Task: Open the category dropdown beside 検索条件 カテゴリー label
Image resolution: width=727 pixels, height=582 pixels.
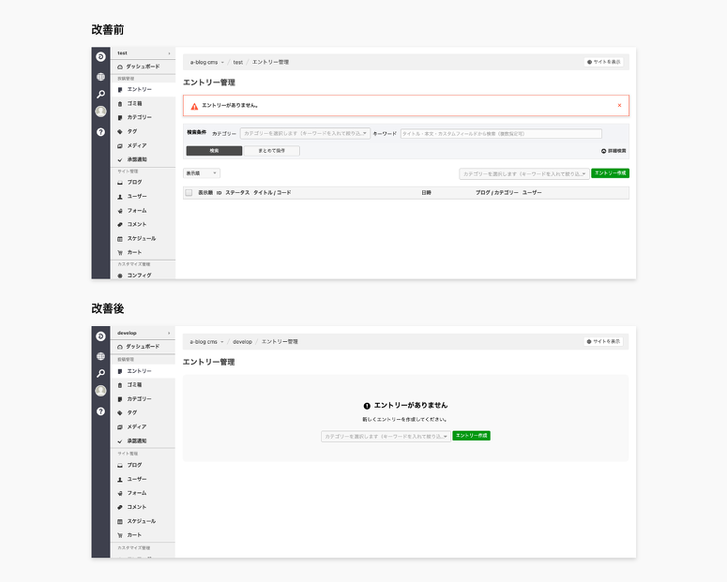Action: 305,134
